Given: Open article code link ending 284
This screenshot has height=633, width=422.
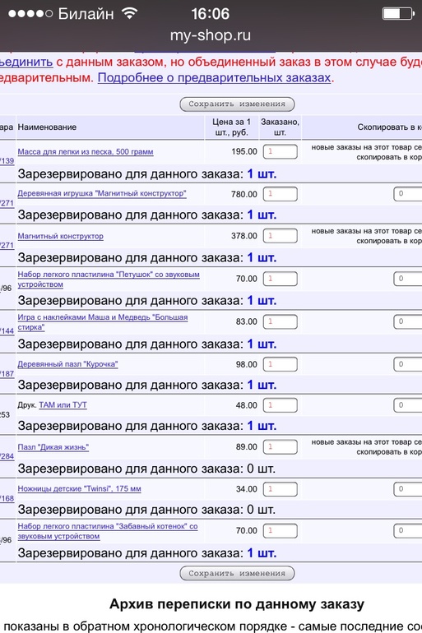Looking at the screenshot, I should 7,456.
